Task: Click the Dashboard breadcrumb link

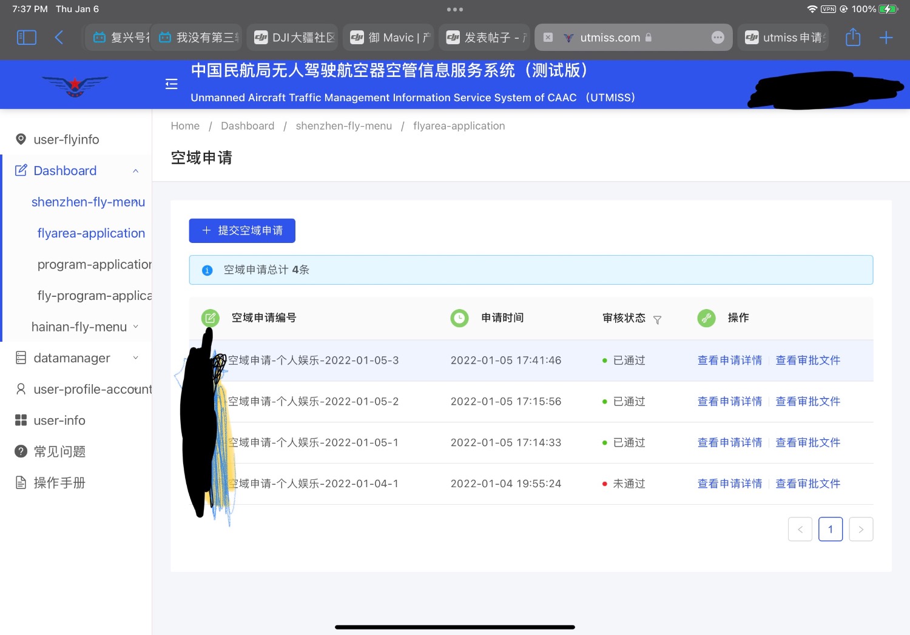Action: point(248,126)
